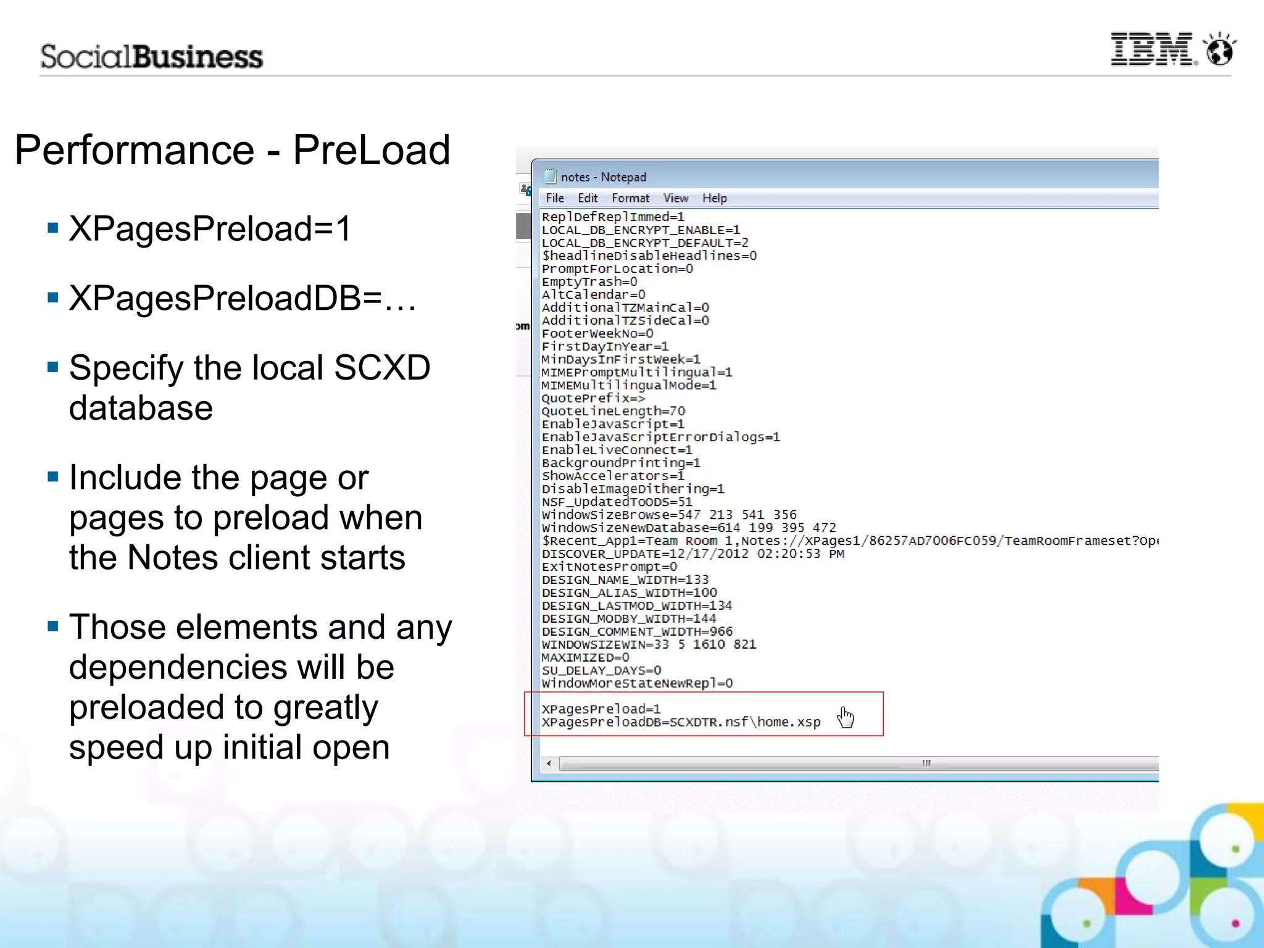Image resolution: width=1264 pixels, height=948 pixels.
Task: Click the line 'DESIGN_MODBY_WIDTH=144'
Action: point(629,618)
